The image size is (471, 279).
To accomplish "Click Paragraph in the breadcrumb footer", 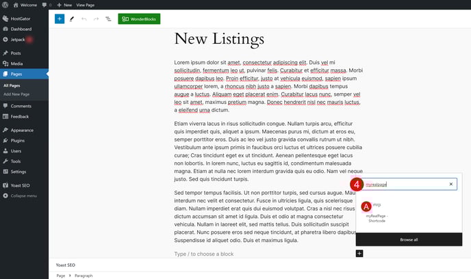I will (84, 276).
